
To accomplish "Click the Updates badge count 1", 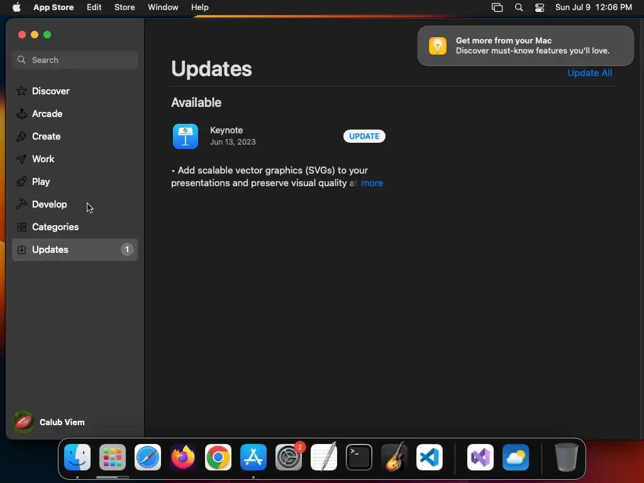I will pyautogui.click(x=127, y=249).
